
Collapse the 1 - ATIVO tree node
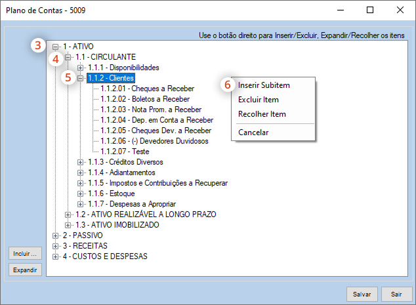(56, 47)
